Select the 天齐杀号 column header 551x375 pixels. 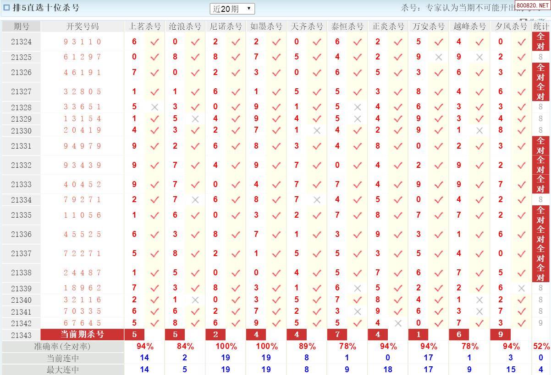pyautogui.click(x=307, y=27)
